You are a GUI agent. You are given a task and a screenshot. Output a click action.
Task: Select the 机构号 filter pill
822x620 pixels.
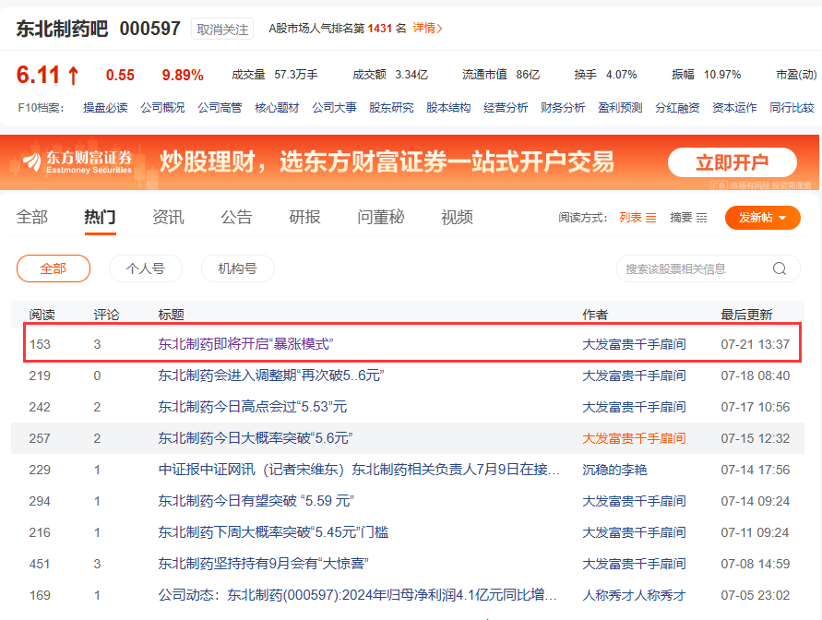coord(237,268)
